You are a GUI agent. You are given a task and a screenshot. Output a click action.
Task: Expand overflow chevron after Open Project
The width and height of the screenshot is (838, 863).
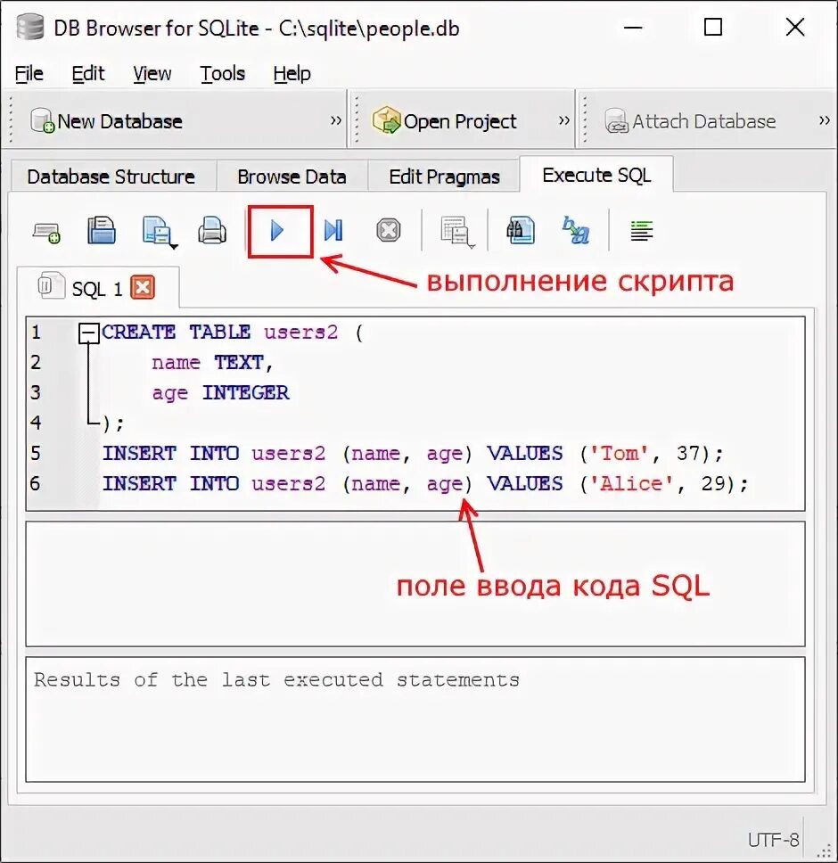point(564,120)
